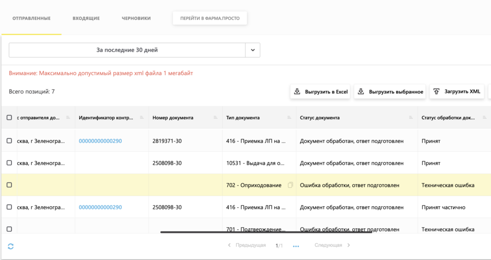
Task: Toggle the select-all checkbox in table header
Action: click(x=9, y=118)
